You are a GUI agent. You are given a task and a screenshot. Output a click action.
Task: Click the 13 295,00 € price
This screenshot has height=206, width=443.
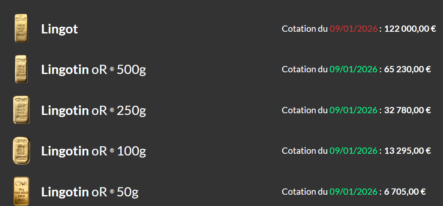407,151
